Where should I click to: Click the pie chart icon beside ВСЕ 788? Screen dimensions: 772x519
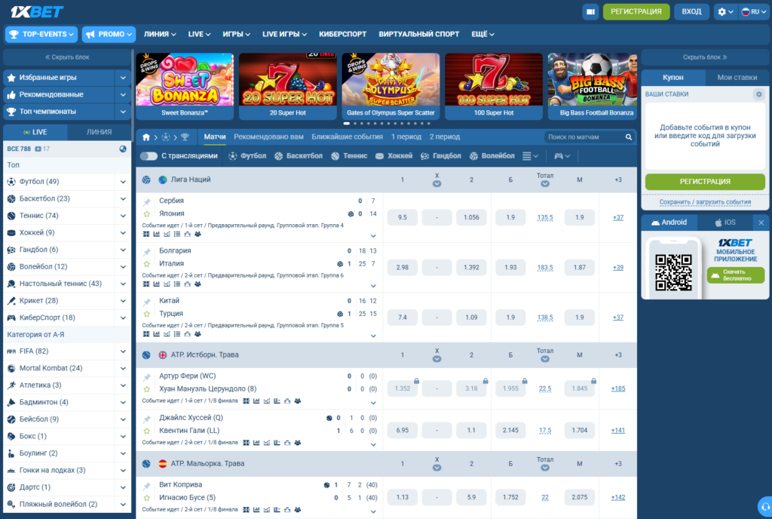(123, 149)
